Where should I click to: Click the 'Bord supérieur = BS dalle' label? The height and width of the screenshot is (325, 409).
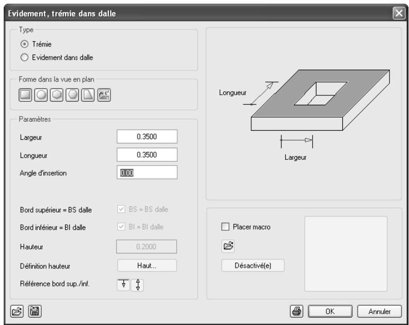pyautogui.click(x=56, y=210)
